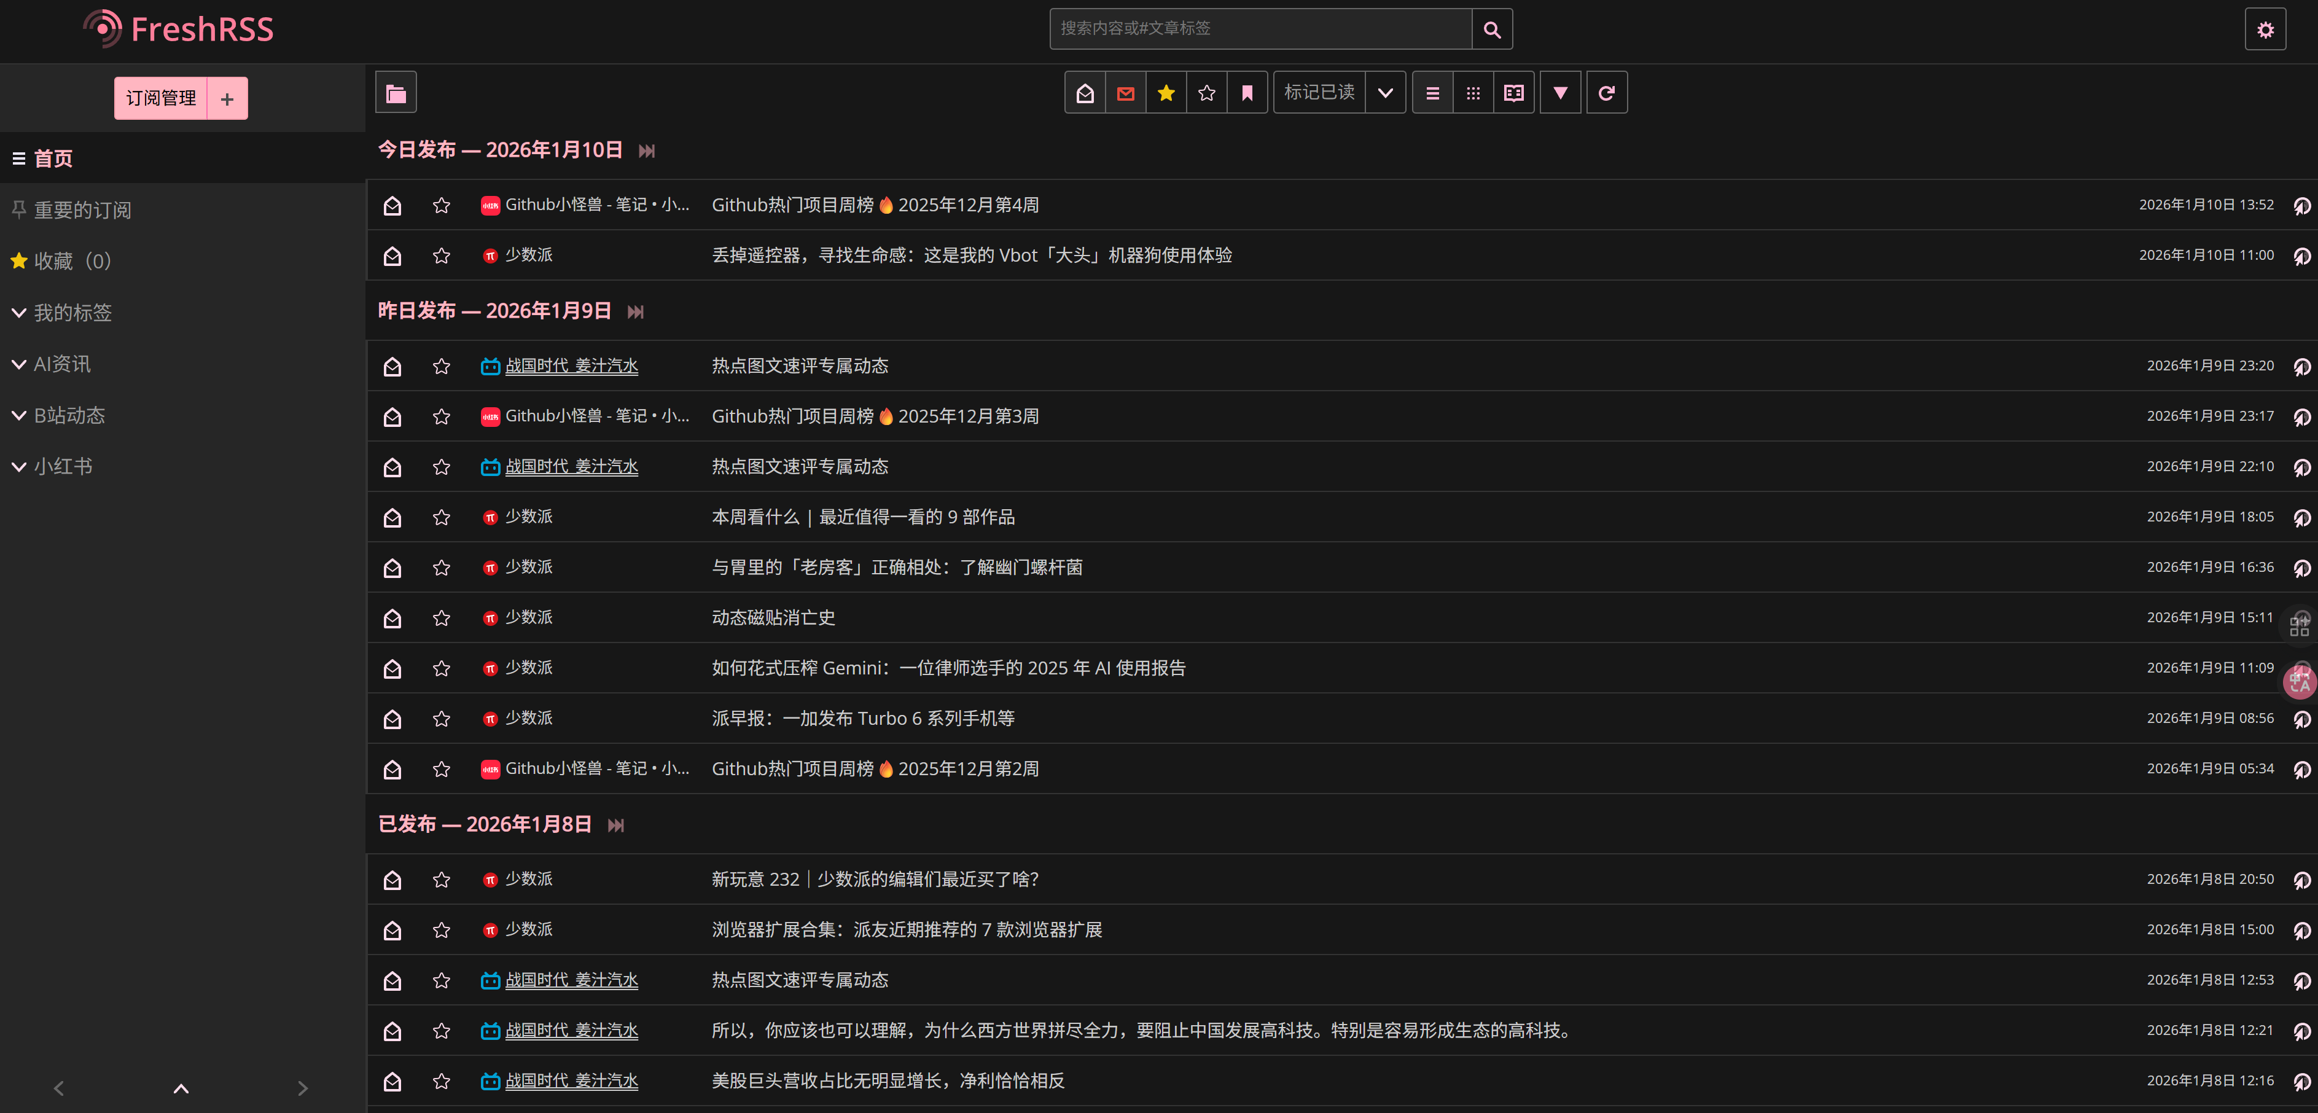Toggle the unread articles filter envelope

click(1125, 93)
